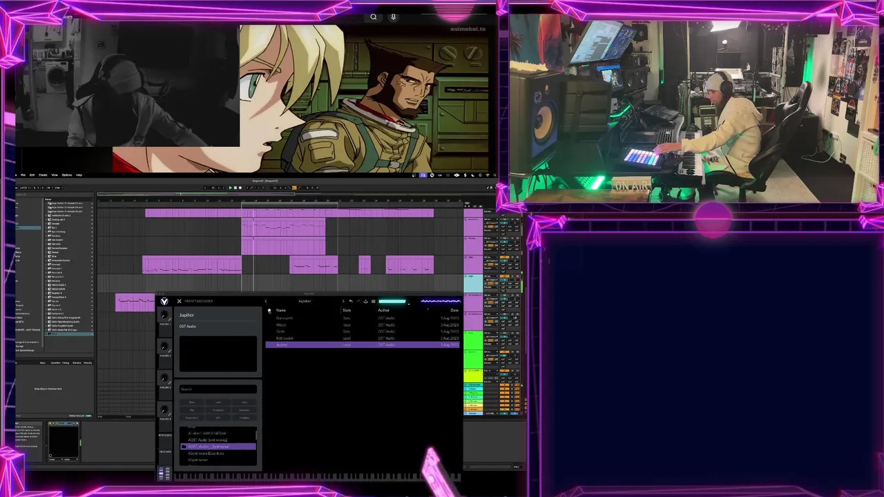This screenshot has height=497, width=884.
Task: Open the Vital hamburger menu icon
Action: [x=374, y=301]
